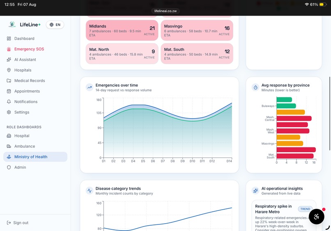Navigate to Hospitals
Viewport: 331px width, 231px height.
click(23, 70)
